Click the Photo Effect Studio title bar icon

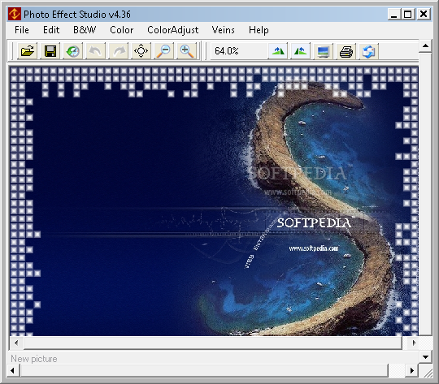(x=15, y=14)
